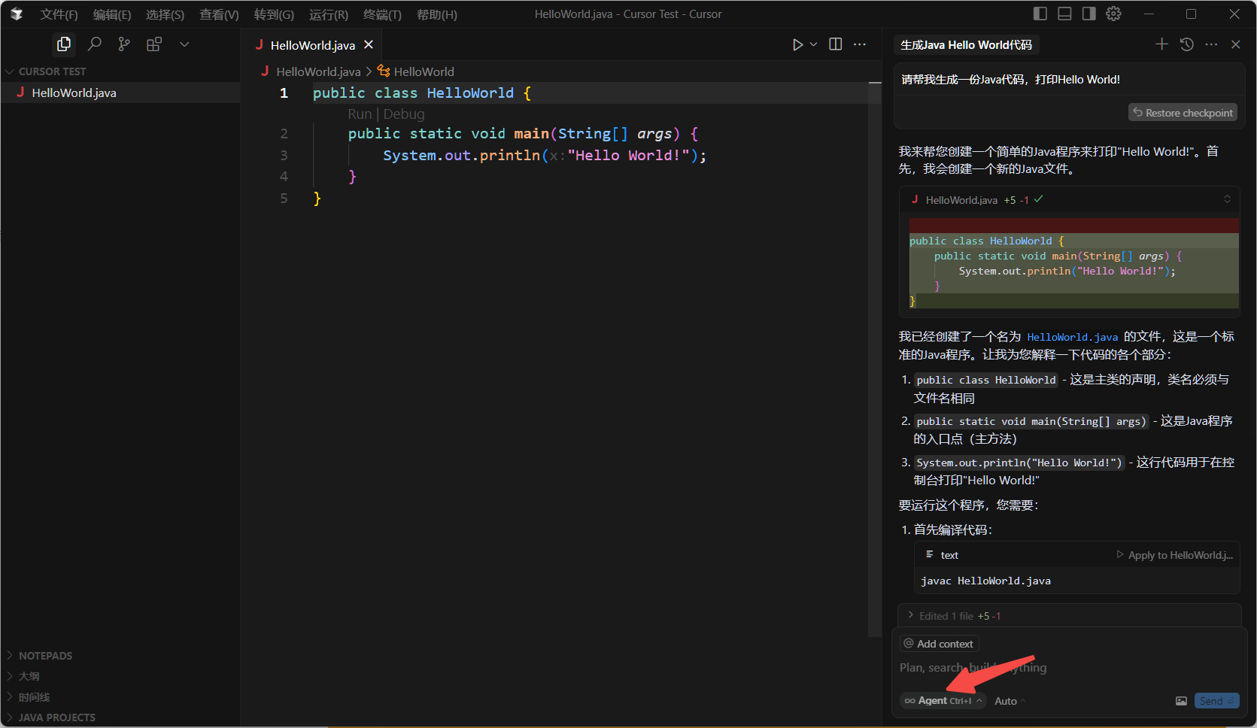Run the Java file with play icon

coord(797,44)
